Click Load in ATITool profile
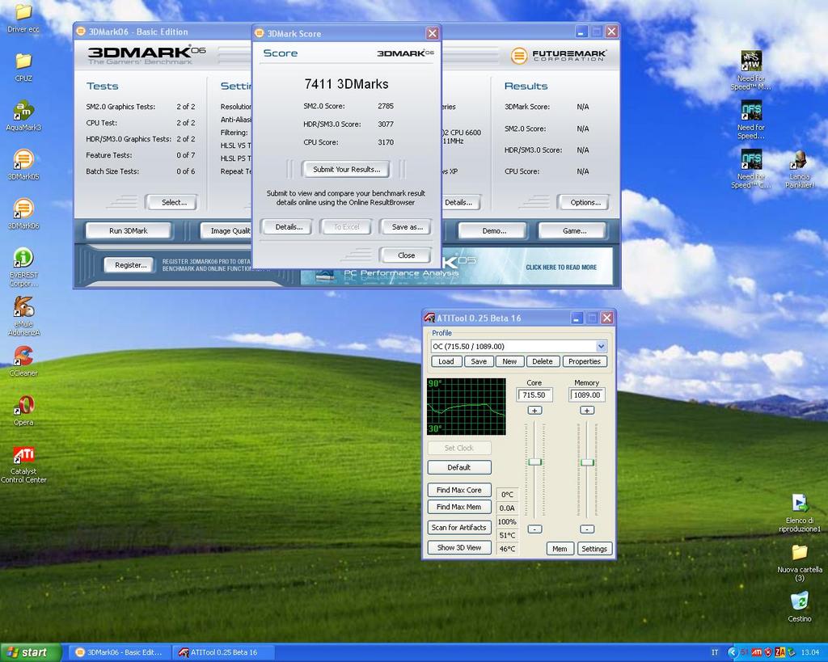This screenshot has width=828, height=662. coord(446,361)
